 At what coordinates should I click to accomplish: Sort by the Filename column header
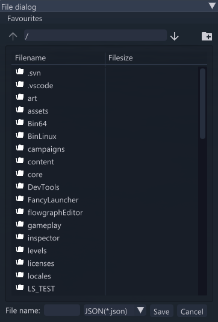tap(30, 58)
